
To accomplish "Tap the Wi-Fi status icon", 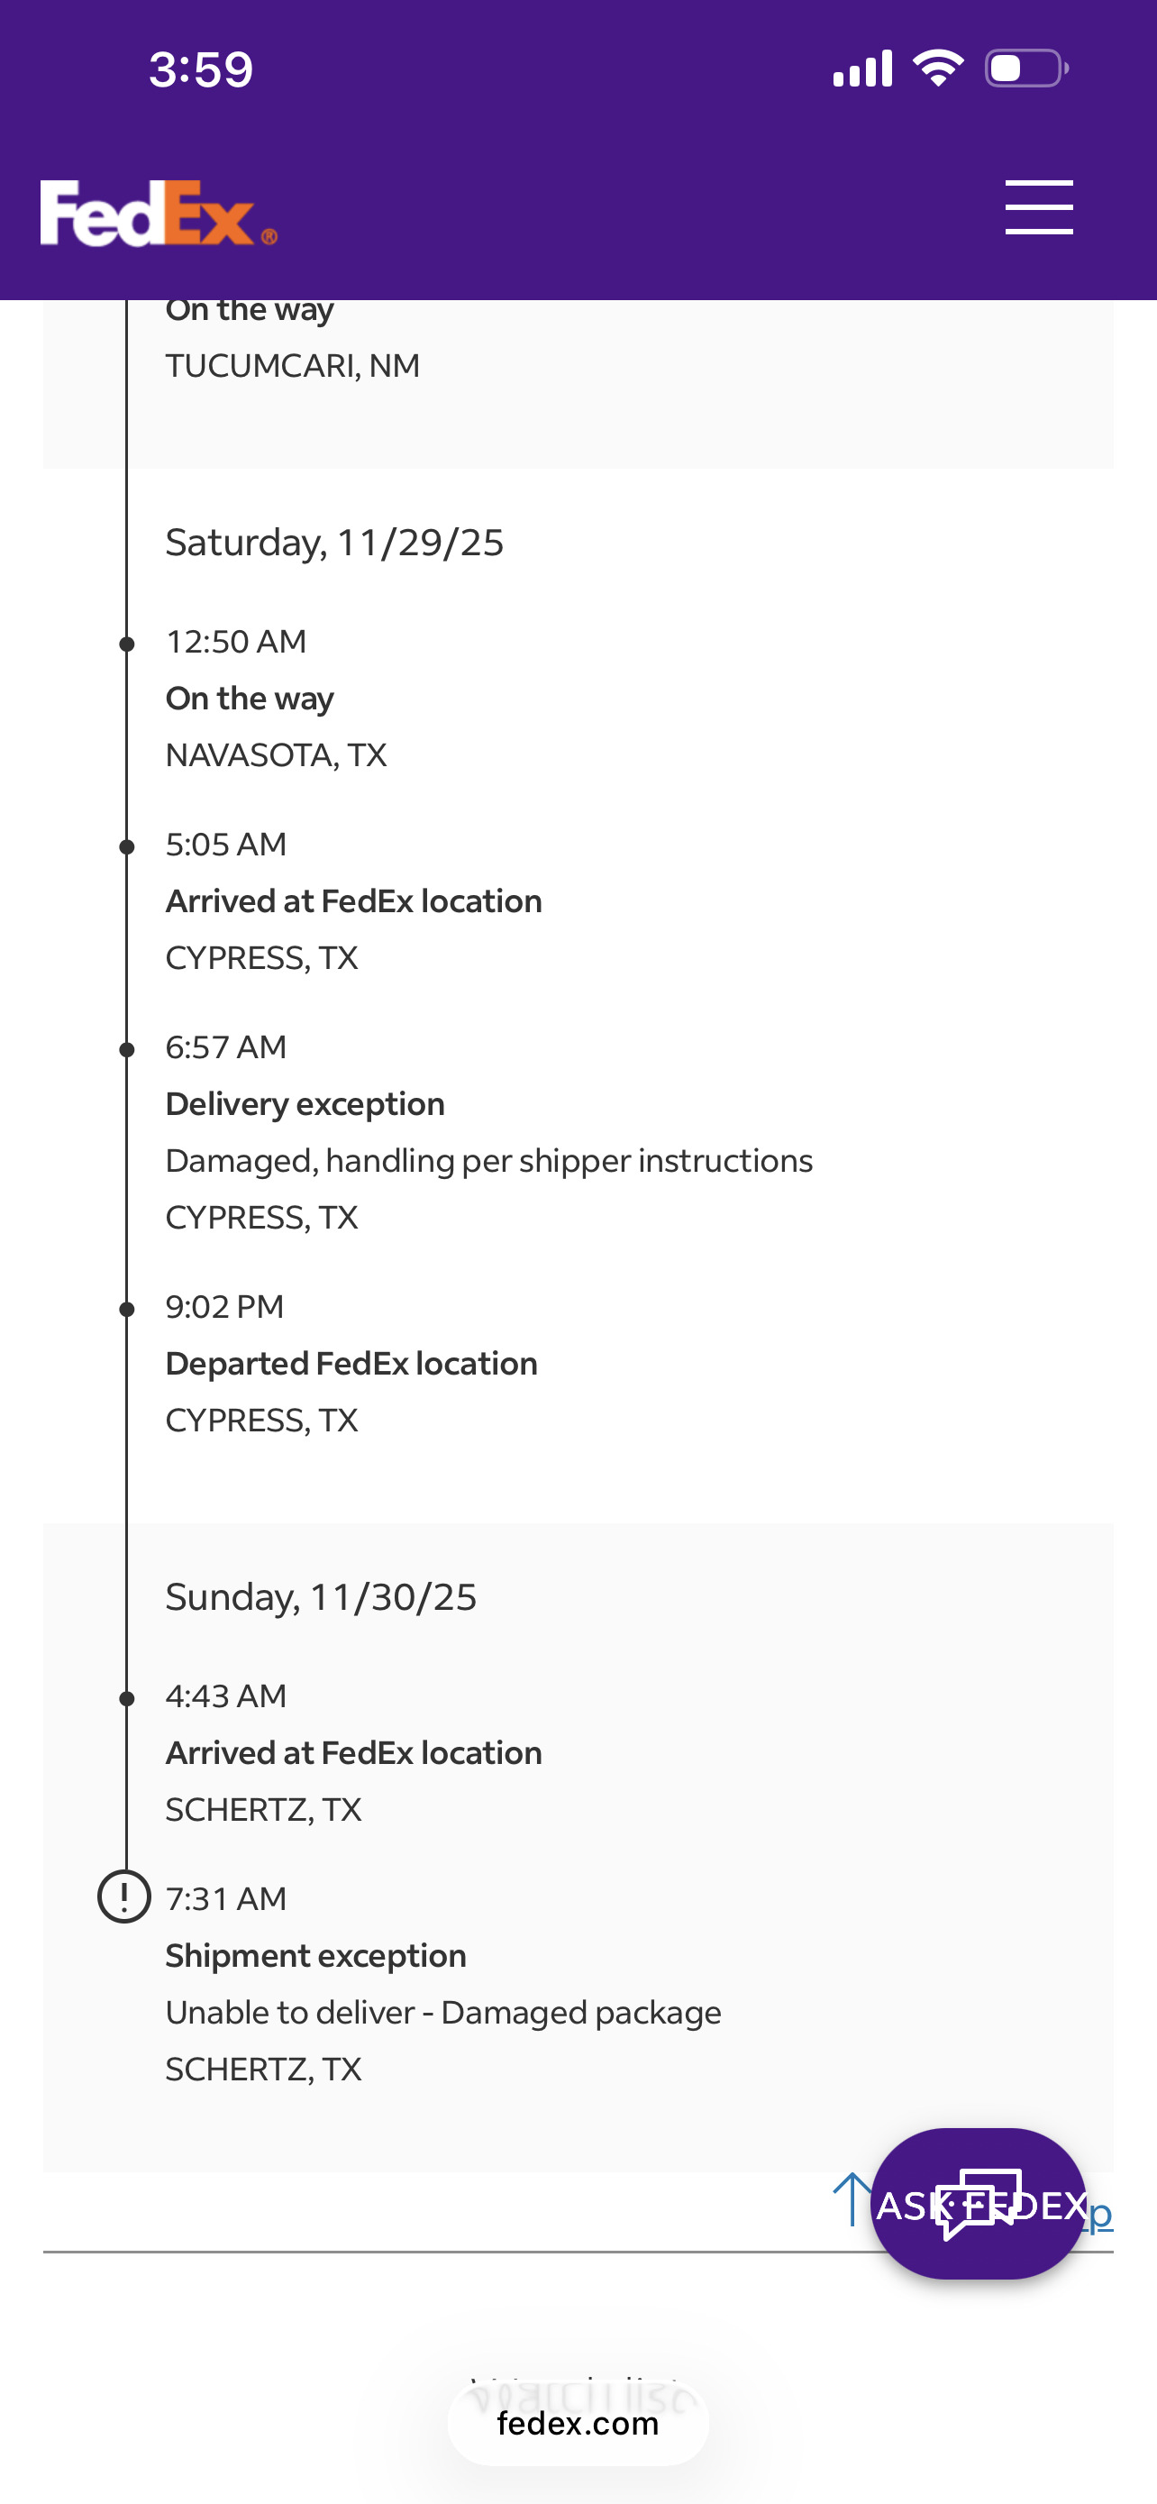I will point(937,68).
